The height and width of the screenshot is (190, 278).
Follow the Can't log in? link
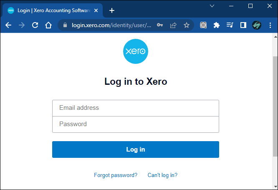(x=162, y=175)
